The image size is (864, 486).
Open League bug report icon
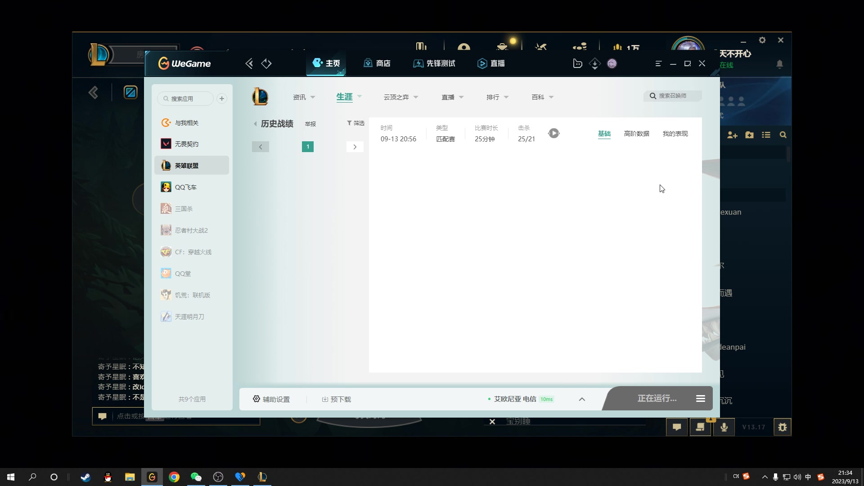tap(783, 427)
